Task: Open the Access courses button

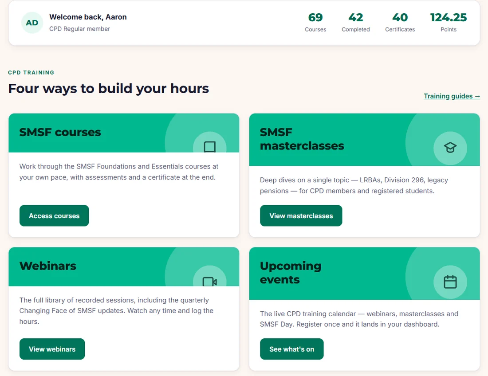Action: [54, 215]
